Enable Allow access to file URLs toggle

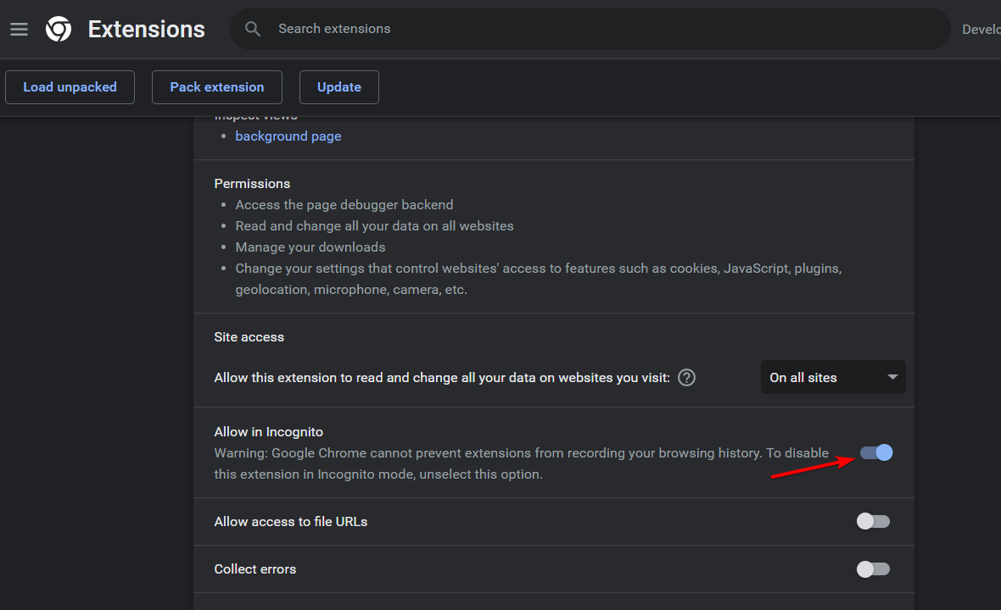873,522
